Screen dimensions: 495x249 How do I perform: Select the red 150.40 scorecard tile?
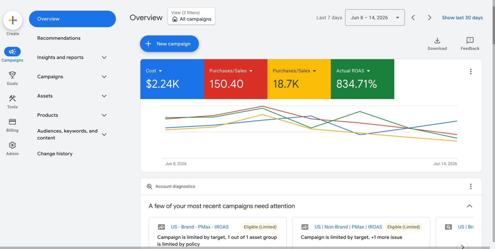pos(235,79)
